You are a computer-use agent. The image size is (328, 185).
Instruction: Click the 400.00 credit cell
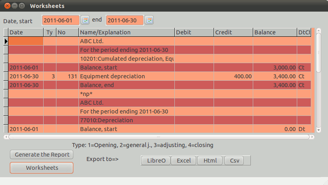coord(233,76)
